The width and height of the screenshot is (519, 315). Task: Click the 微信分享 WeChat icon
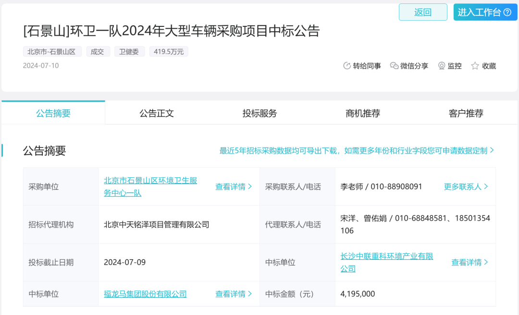(394, 66)
